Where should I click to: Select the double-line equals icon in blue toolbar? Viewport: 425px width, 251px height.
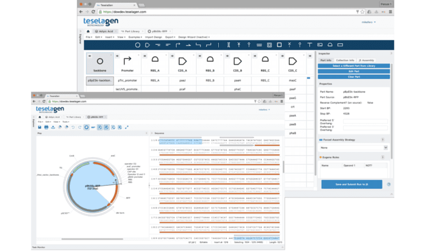click(259, 45)
